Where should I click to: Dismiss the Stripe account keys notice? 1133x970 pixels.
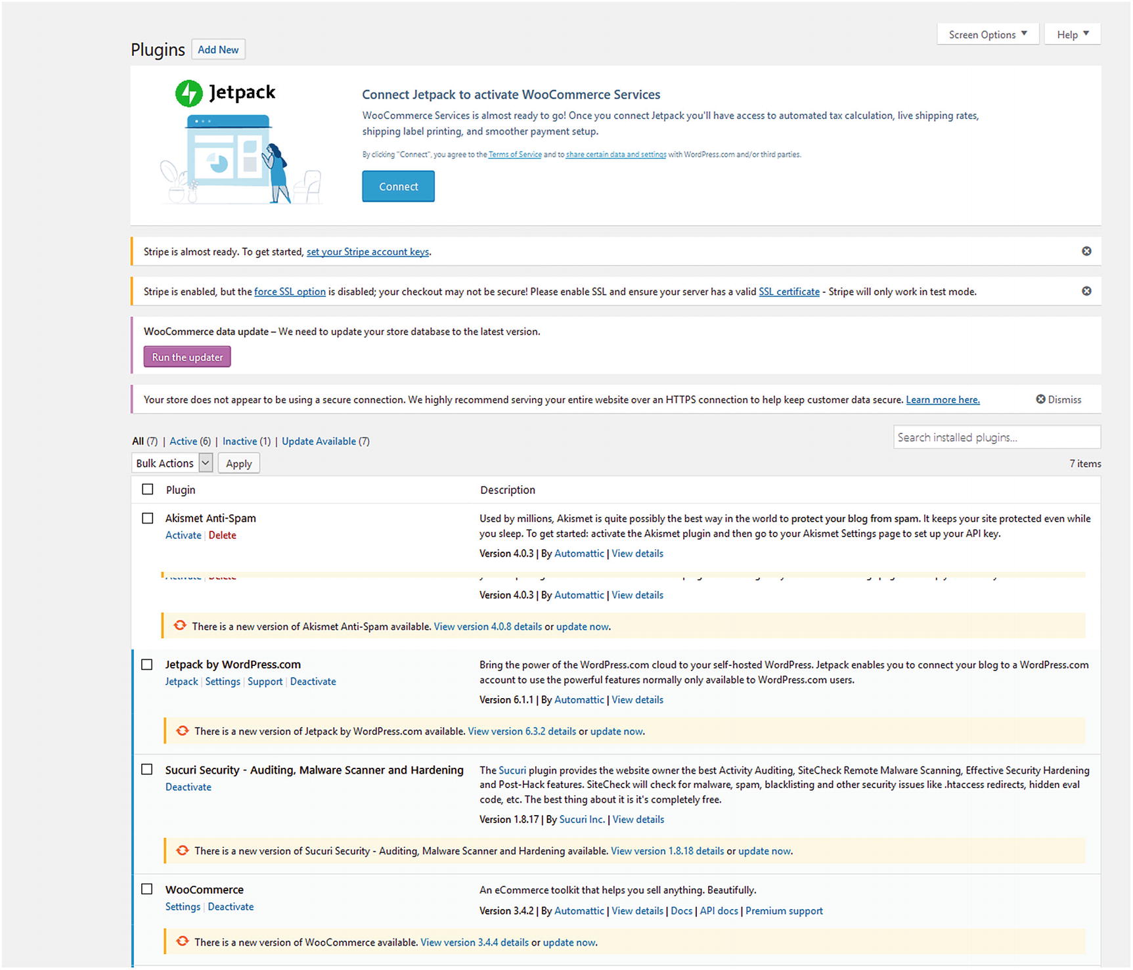pyautogui.click(x=1086, y=252)
